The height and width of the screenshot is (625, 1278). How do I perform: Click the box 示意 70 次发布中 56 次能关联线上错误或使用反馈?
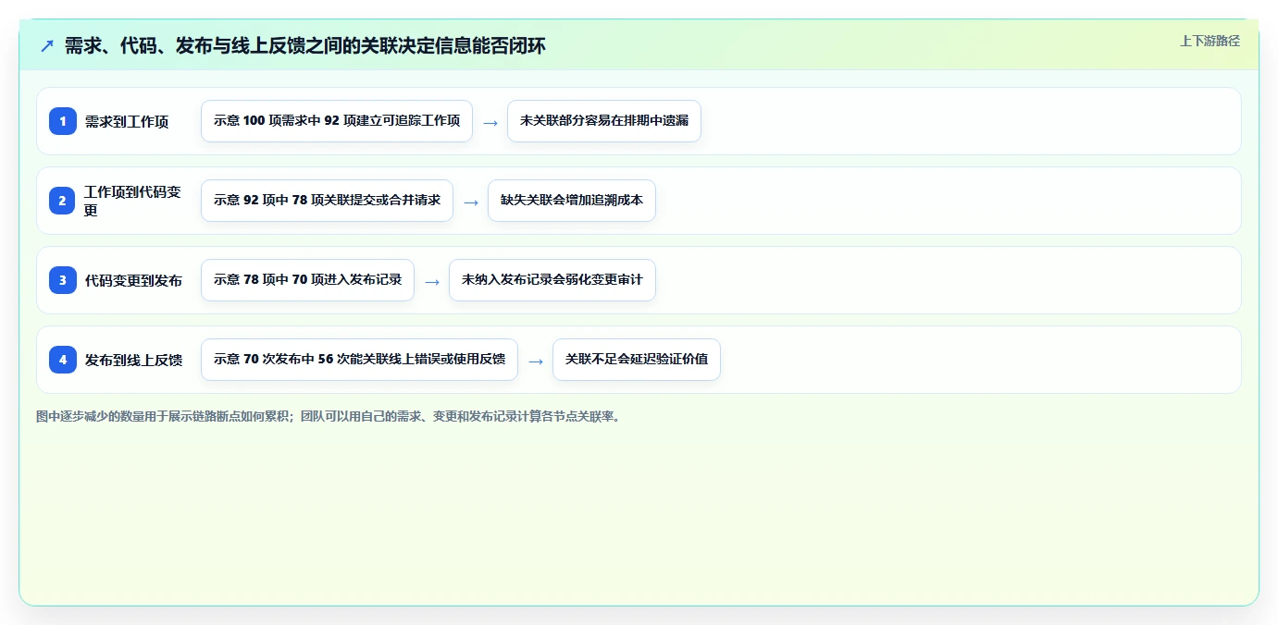click(359, 360)
